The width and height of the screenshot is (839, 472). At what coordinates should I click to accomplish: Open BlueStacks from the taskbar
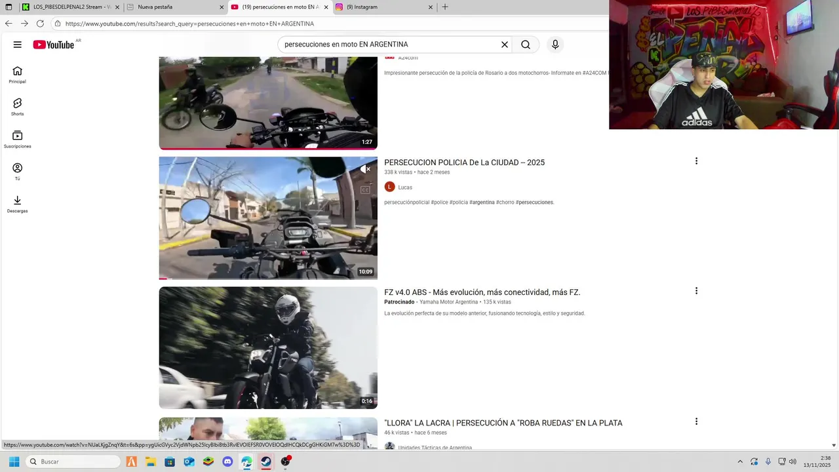pyautogui.click(x=208, y=462)
